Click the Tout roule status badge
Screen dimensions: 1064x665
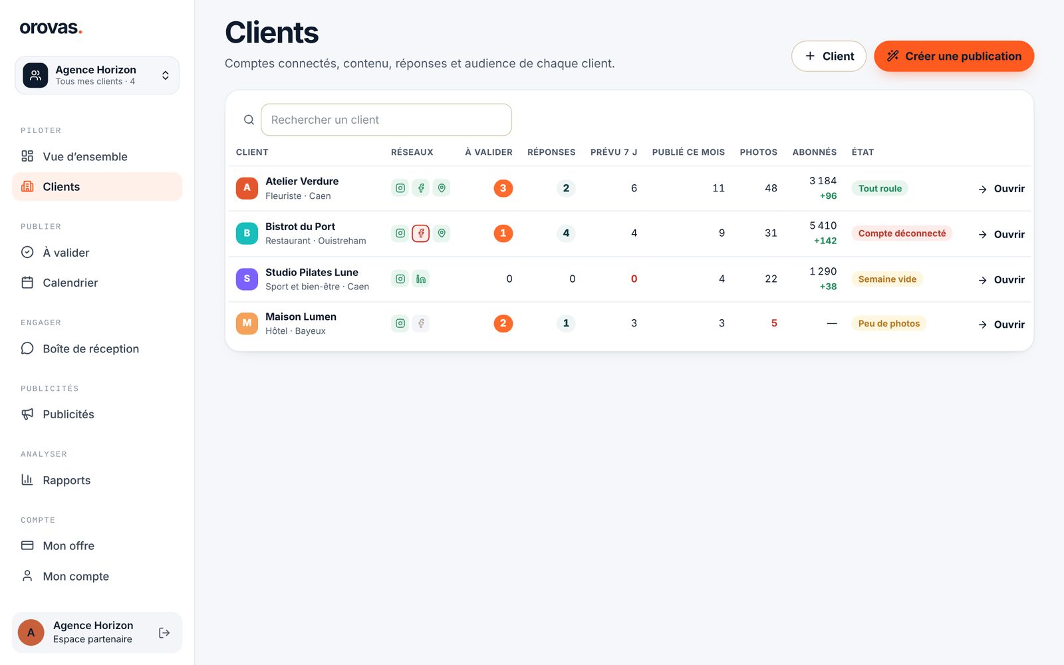(880, 188)
